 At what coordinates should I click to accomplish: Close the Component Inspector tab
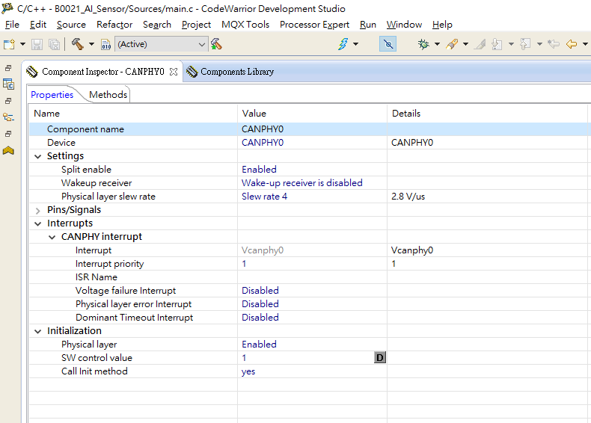(x=174, y=72)
